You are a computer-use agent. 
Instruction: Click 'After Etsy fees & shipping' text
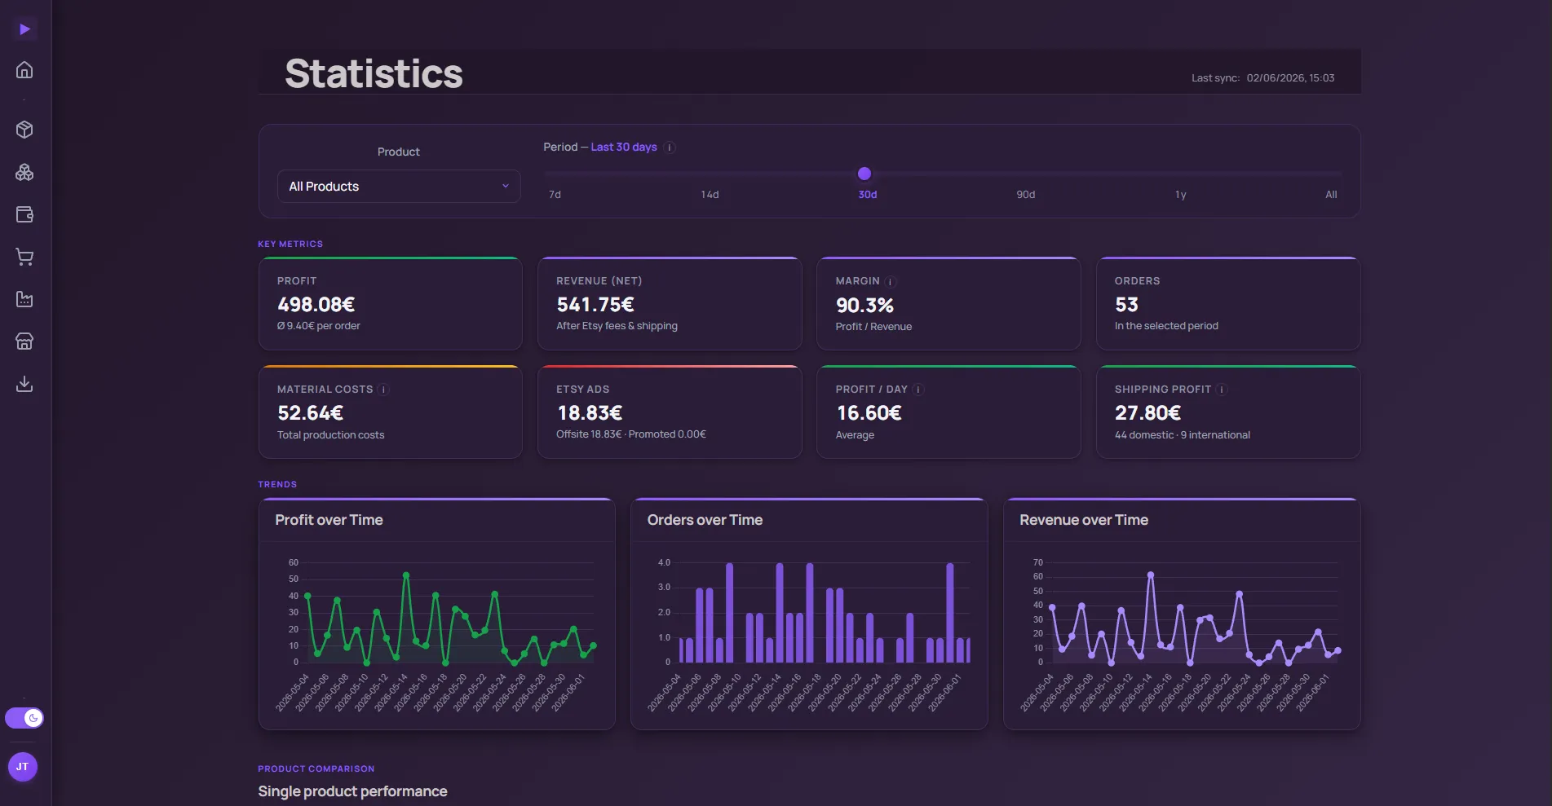point(617,326)
